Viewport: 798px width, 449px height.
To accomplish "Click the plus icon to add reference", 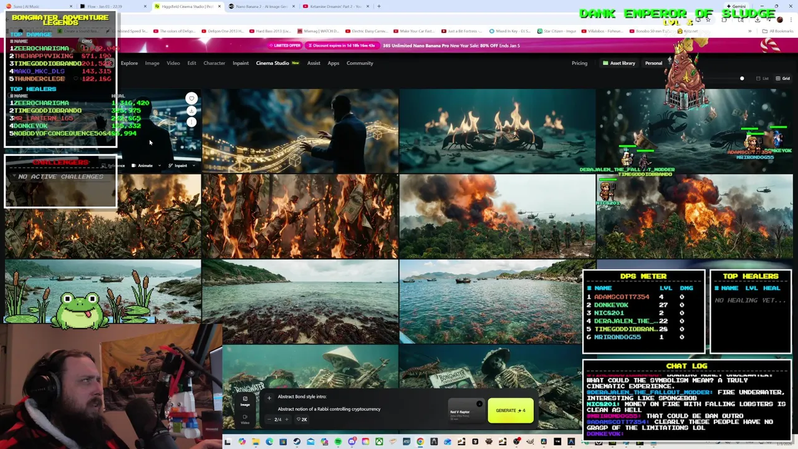I will coord(269,398).
